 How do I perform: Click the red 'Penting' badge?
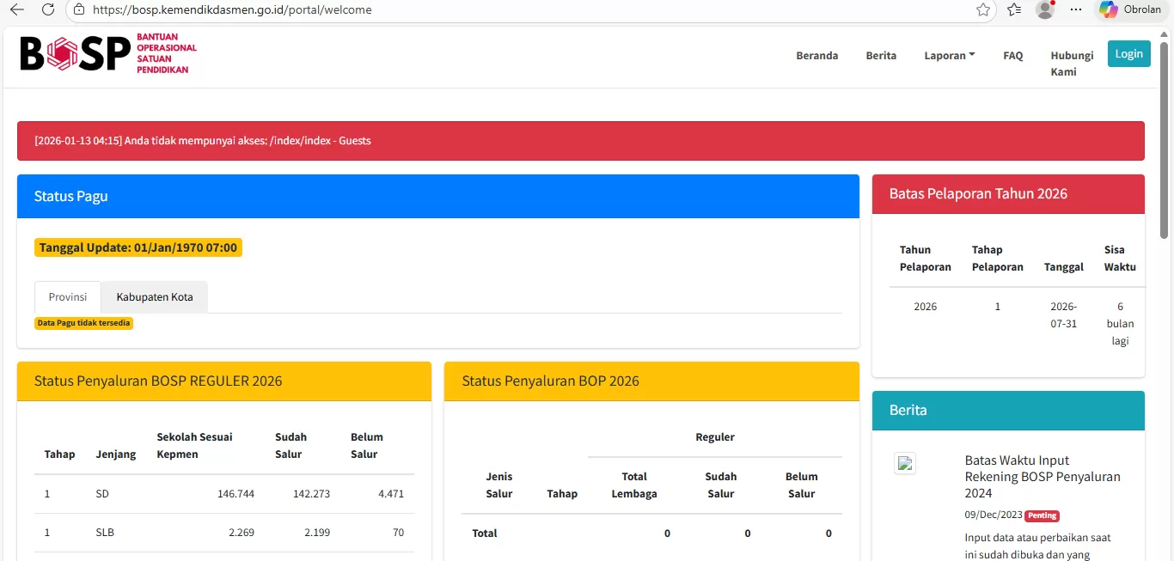pos(1042,516)
